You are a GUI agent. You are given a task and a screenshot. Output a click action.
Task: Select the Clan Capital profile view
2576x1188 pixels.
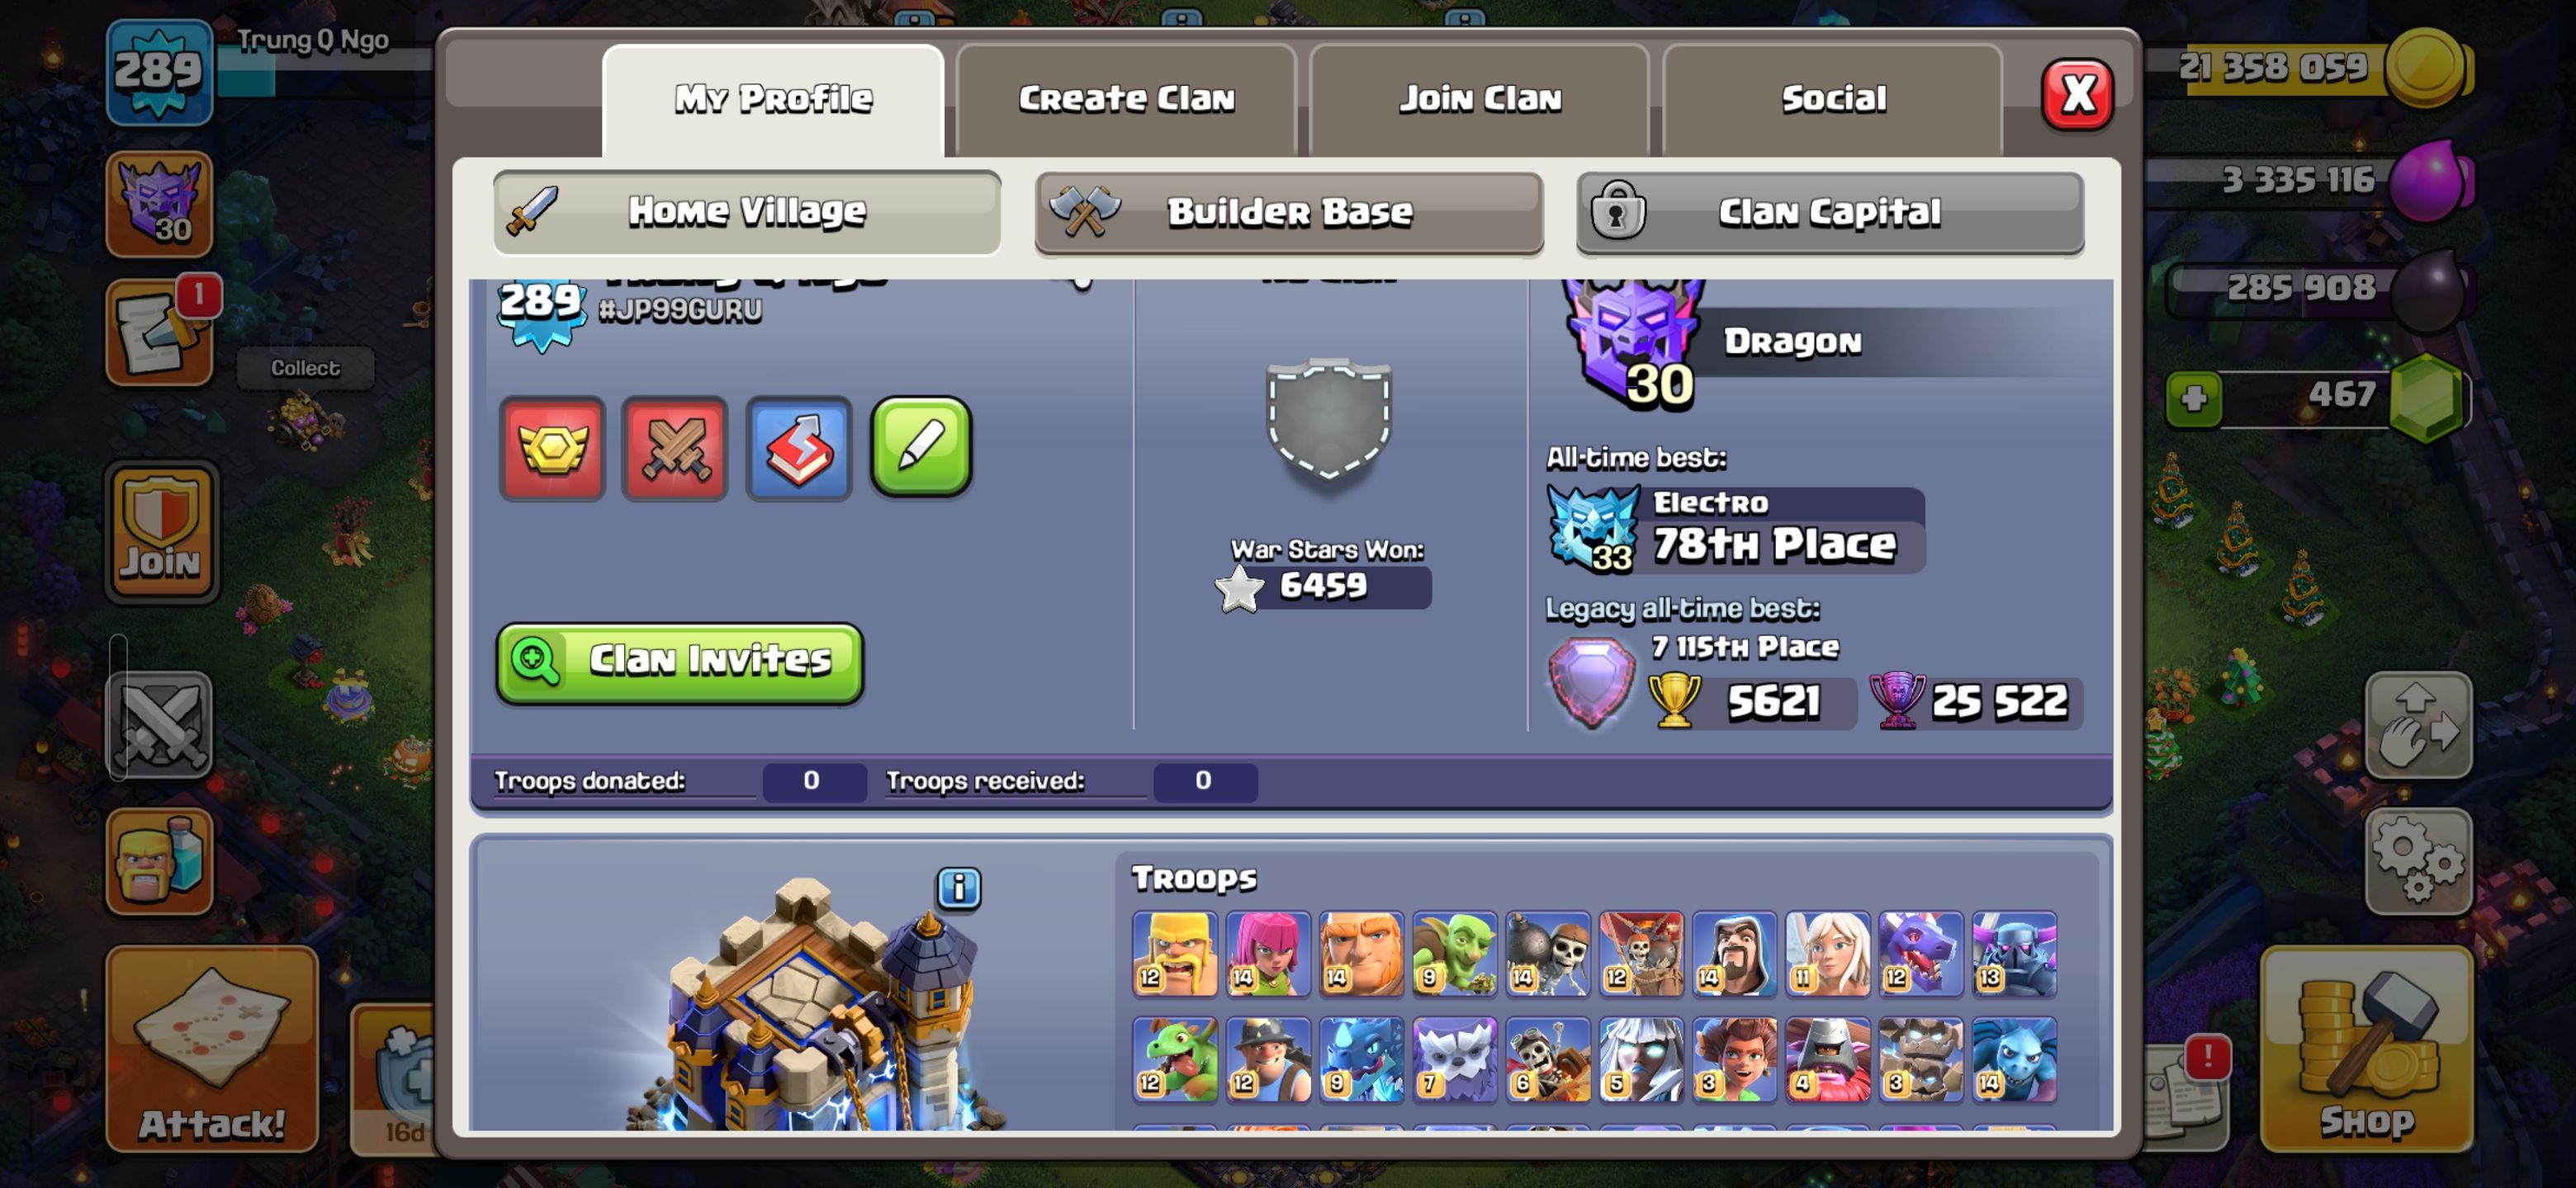tap(1829, 213)
